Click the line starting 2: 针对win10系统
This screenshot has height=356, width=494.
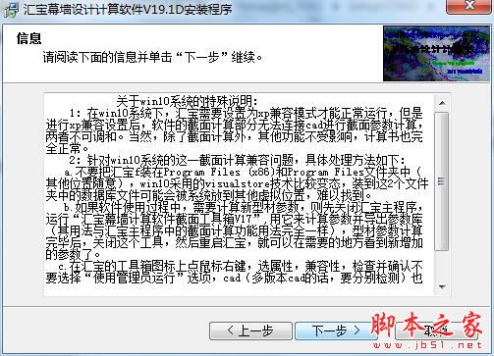tap(238, 160)
